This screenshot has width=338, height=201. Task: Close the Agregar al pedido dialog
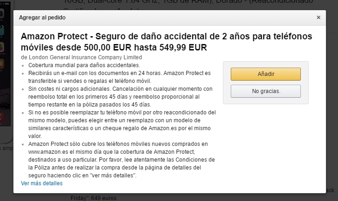coord(318,18)
